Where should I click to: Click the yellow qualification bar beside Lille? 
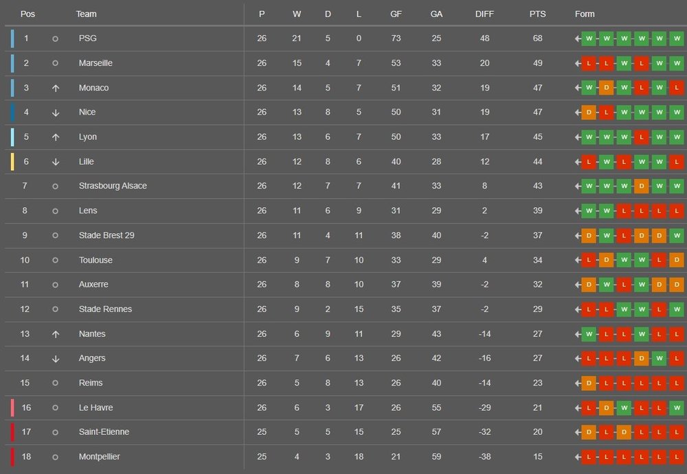click(x=12, y=162)
